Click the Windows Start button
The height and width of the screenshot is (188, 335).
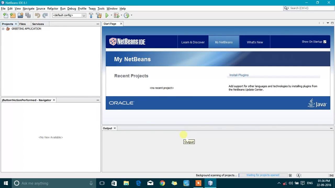pyautogui.click(x=6, y=183)
